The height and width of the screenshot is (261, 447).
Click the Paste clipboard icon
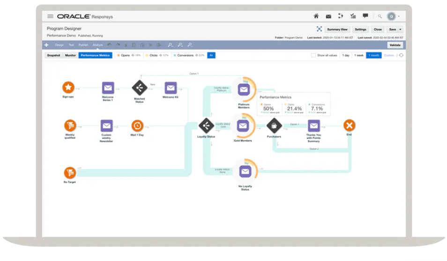click(142, 45)
